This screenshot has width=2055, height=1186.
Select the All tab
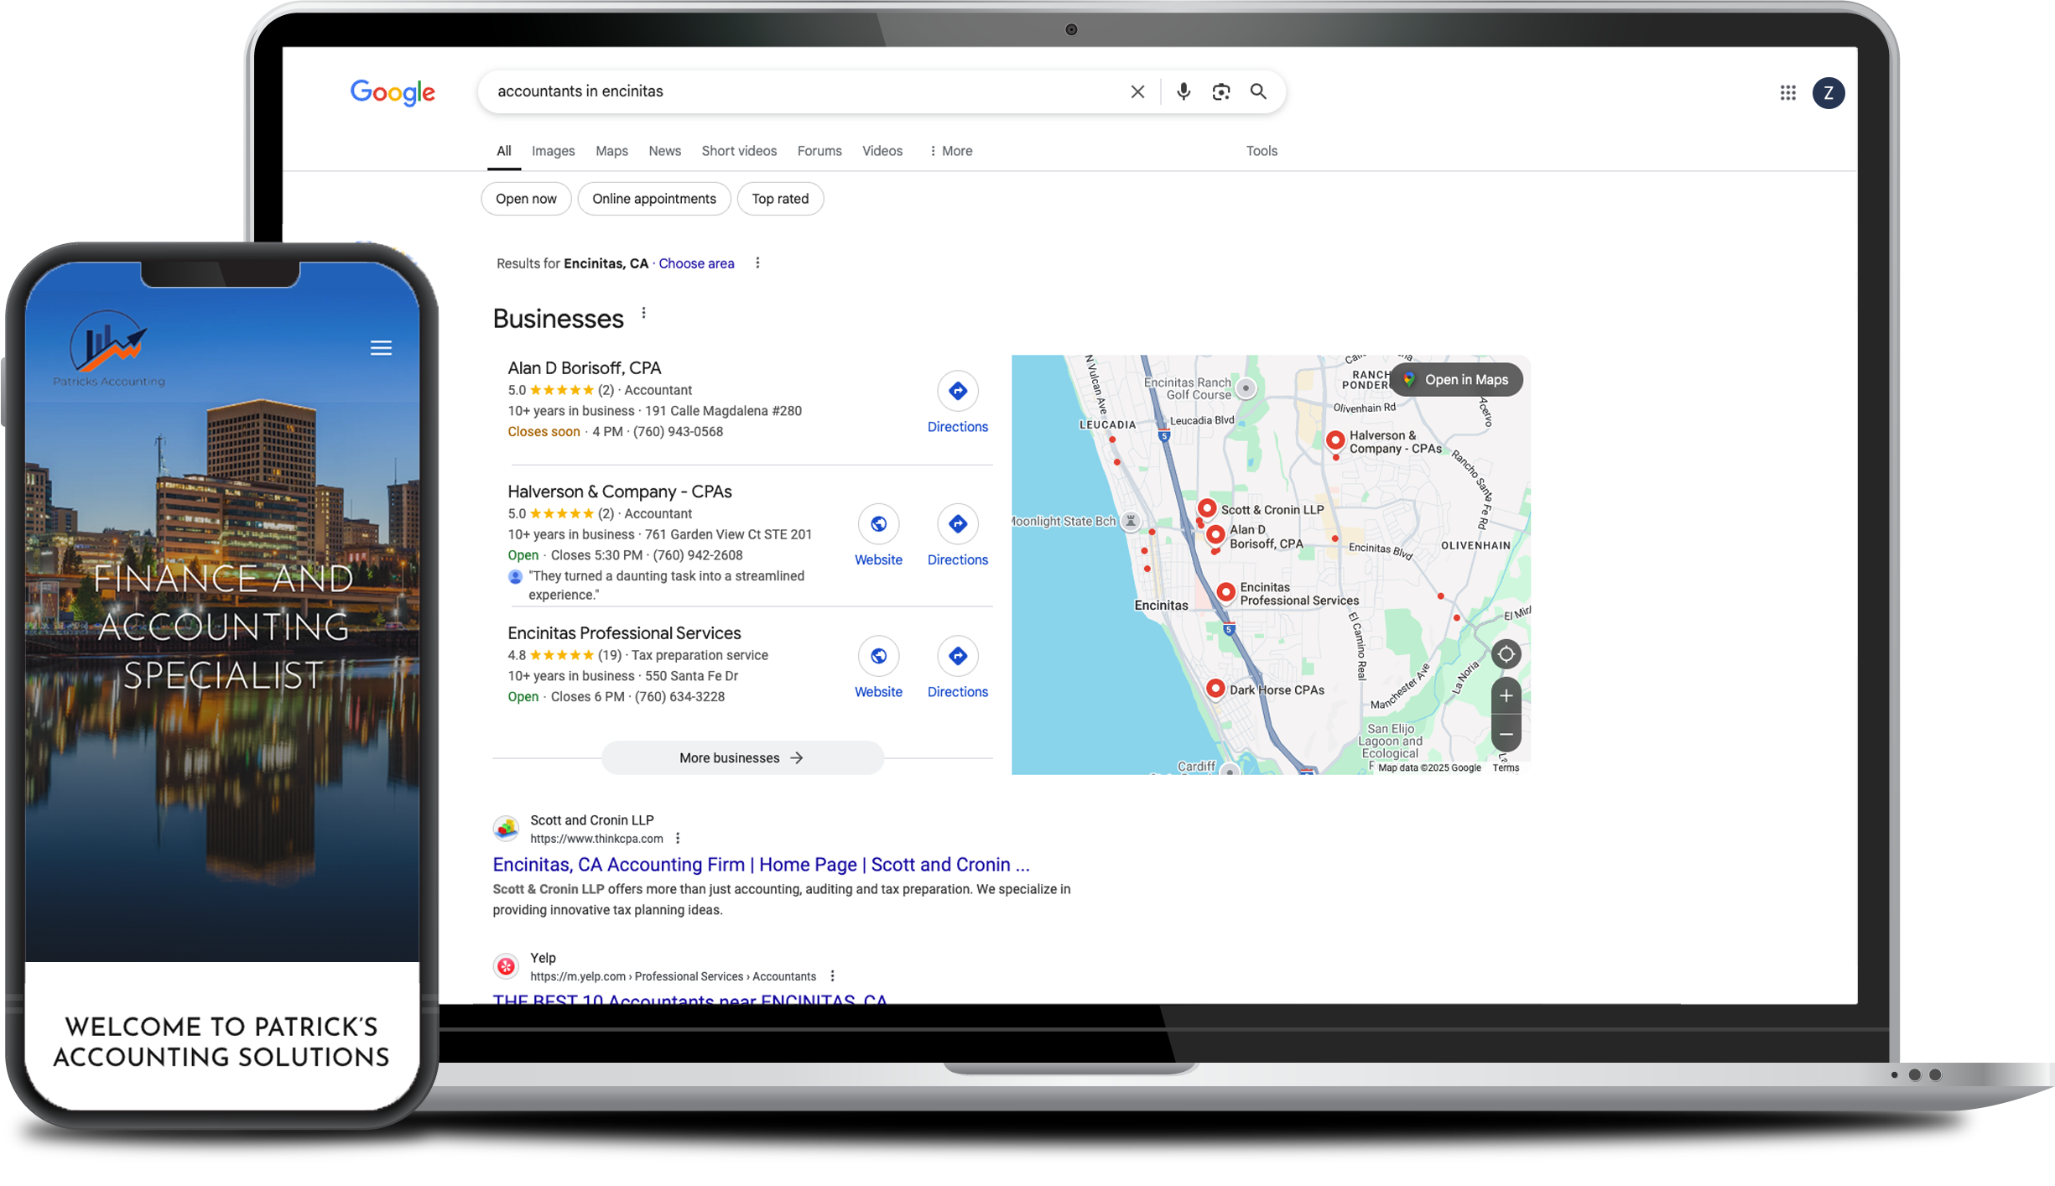click(503, 151)
